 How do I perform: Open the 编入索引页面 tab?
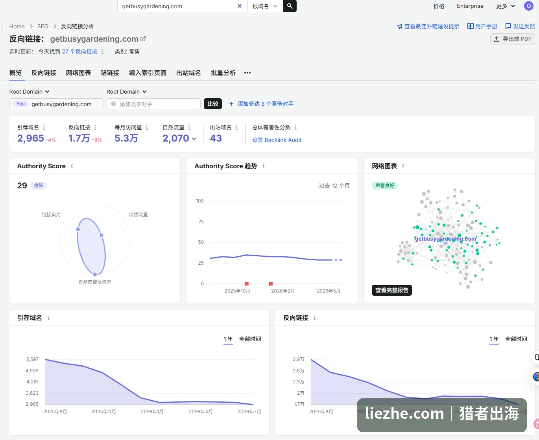pos(148,73)
